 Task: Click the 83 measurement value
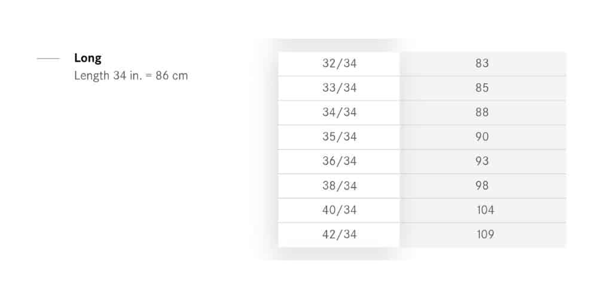tap(482, 63)
